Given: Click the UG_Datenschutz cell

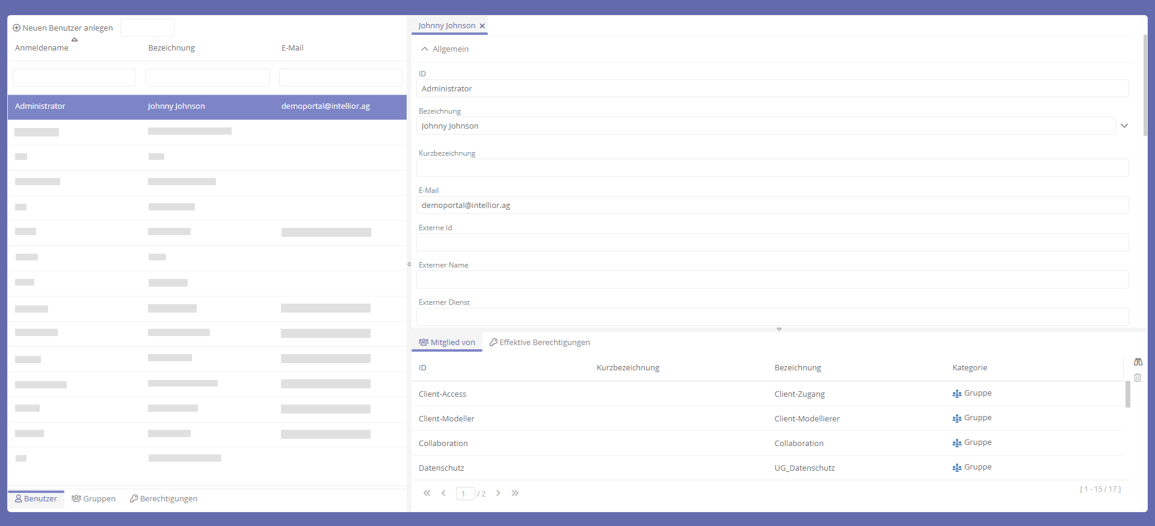Looking at the screenshot, I should tap(804, 468).
